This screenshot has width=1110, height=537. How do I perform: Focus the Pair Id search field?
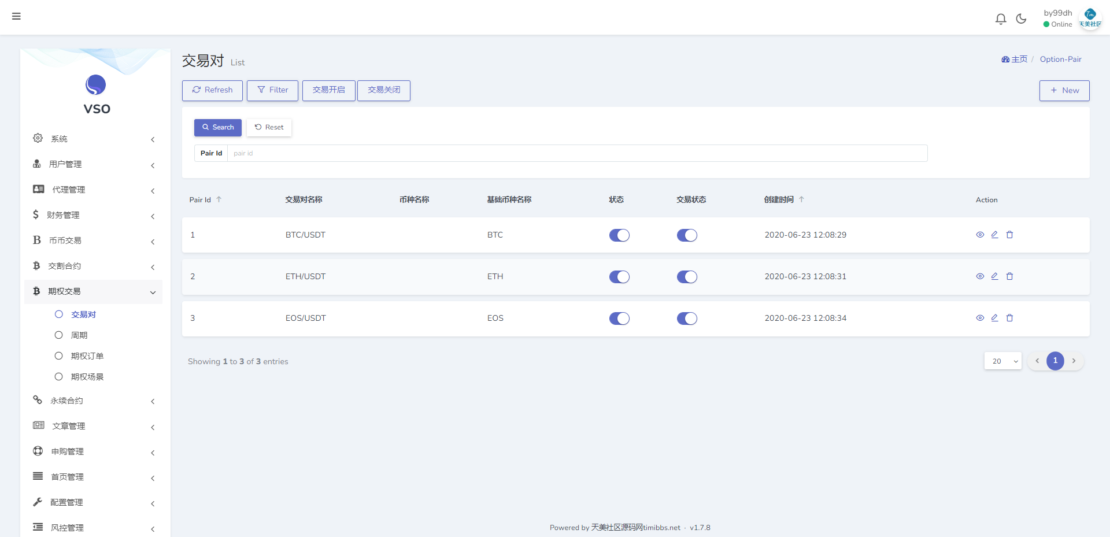tap(577, 153)
